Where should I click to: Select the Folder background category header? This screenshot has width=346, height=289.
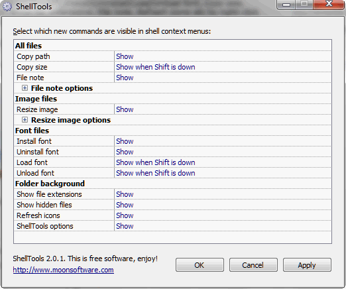click(x=50, y=184)
